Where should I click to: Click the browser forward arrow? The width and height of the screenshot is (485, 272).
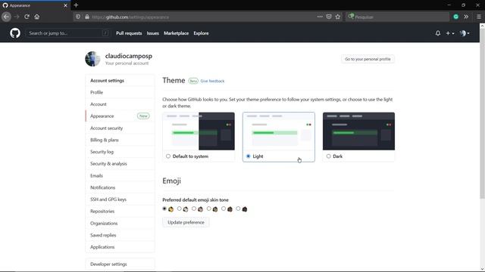point(17,17)
